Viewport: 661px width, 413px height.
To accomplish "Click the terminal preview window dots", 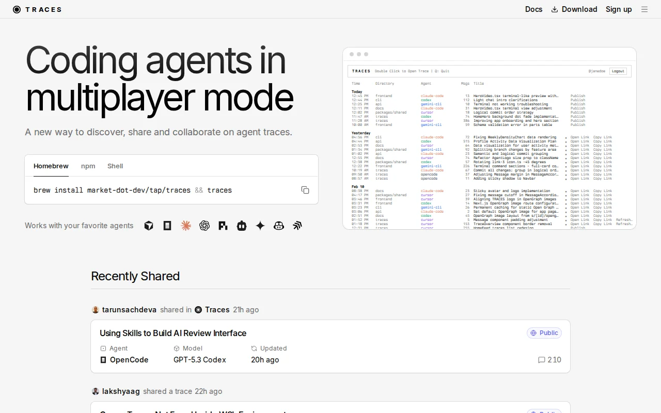I will pos(359,54).
